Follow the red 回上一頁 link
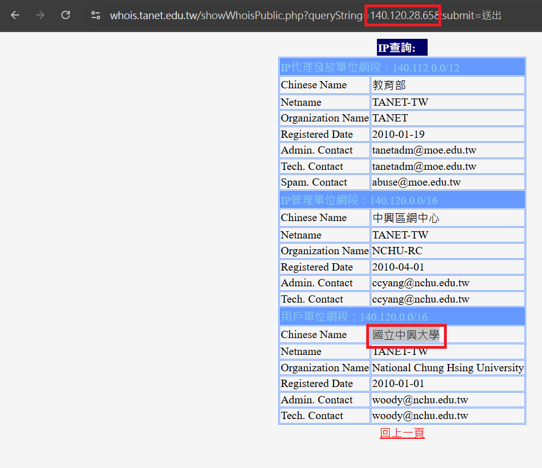The width and height of the screenshot is (542, 468). click(x=402, y=433)
